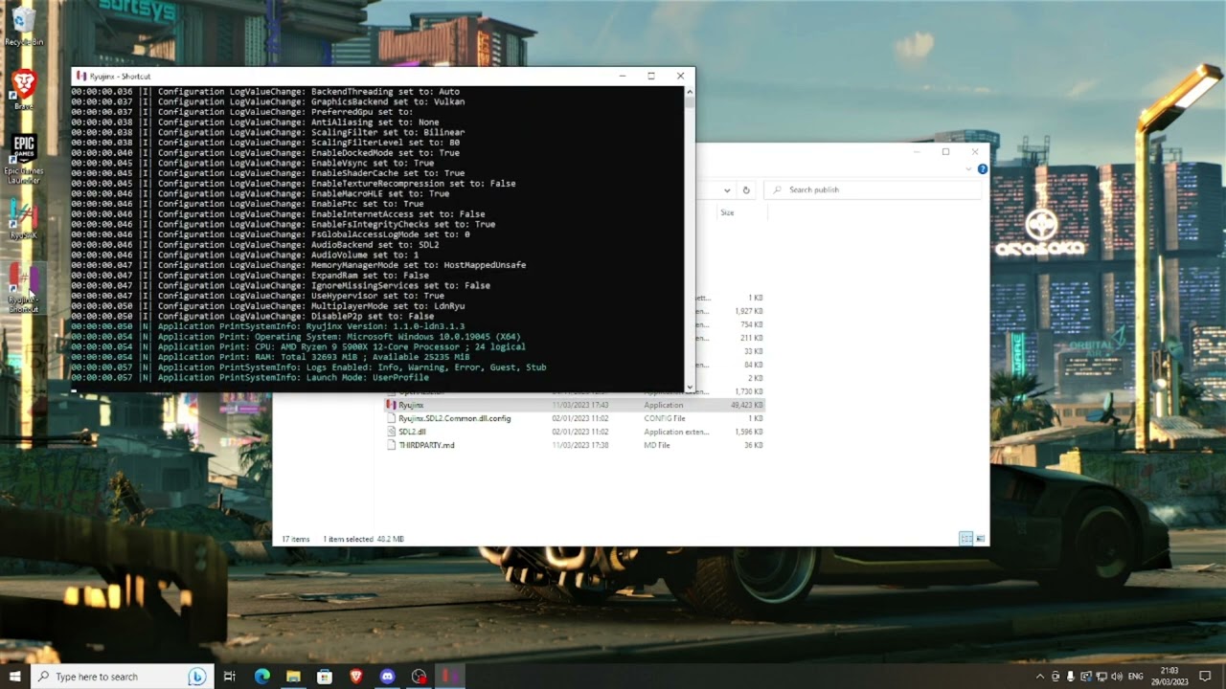Screen dimensions: 1226x689
Task: Maximize the File Explorer window
Action: pos(945,152)
